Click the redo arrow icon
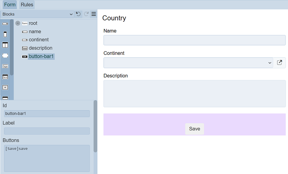The width and height of the screenshot is (288, 174). [x=86, y=14]
